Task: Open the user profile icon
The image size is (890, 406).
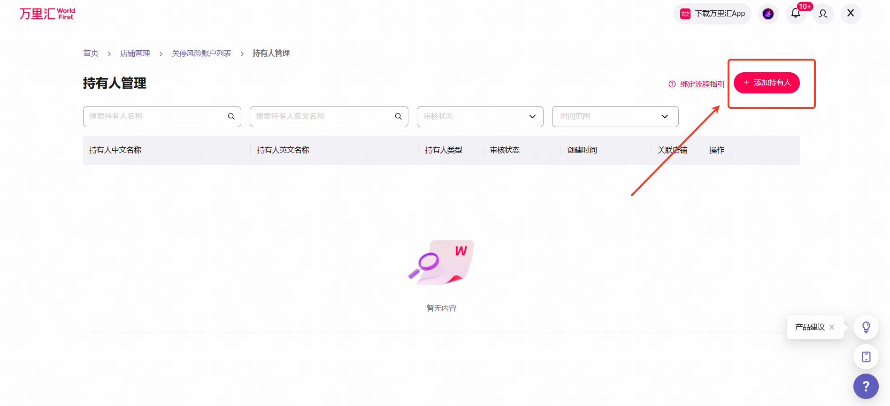Action: click(823, 14)
